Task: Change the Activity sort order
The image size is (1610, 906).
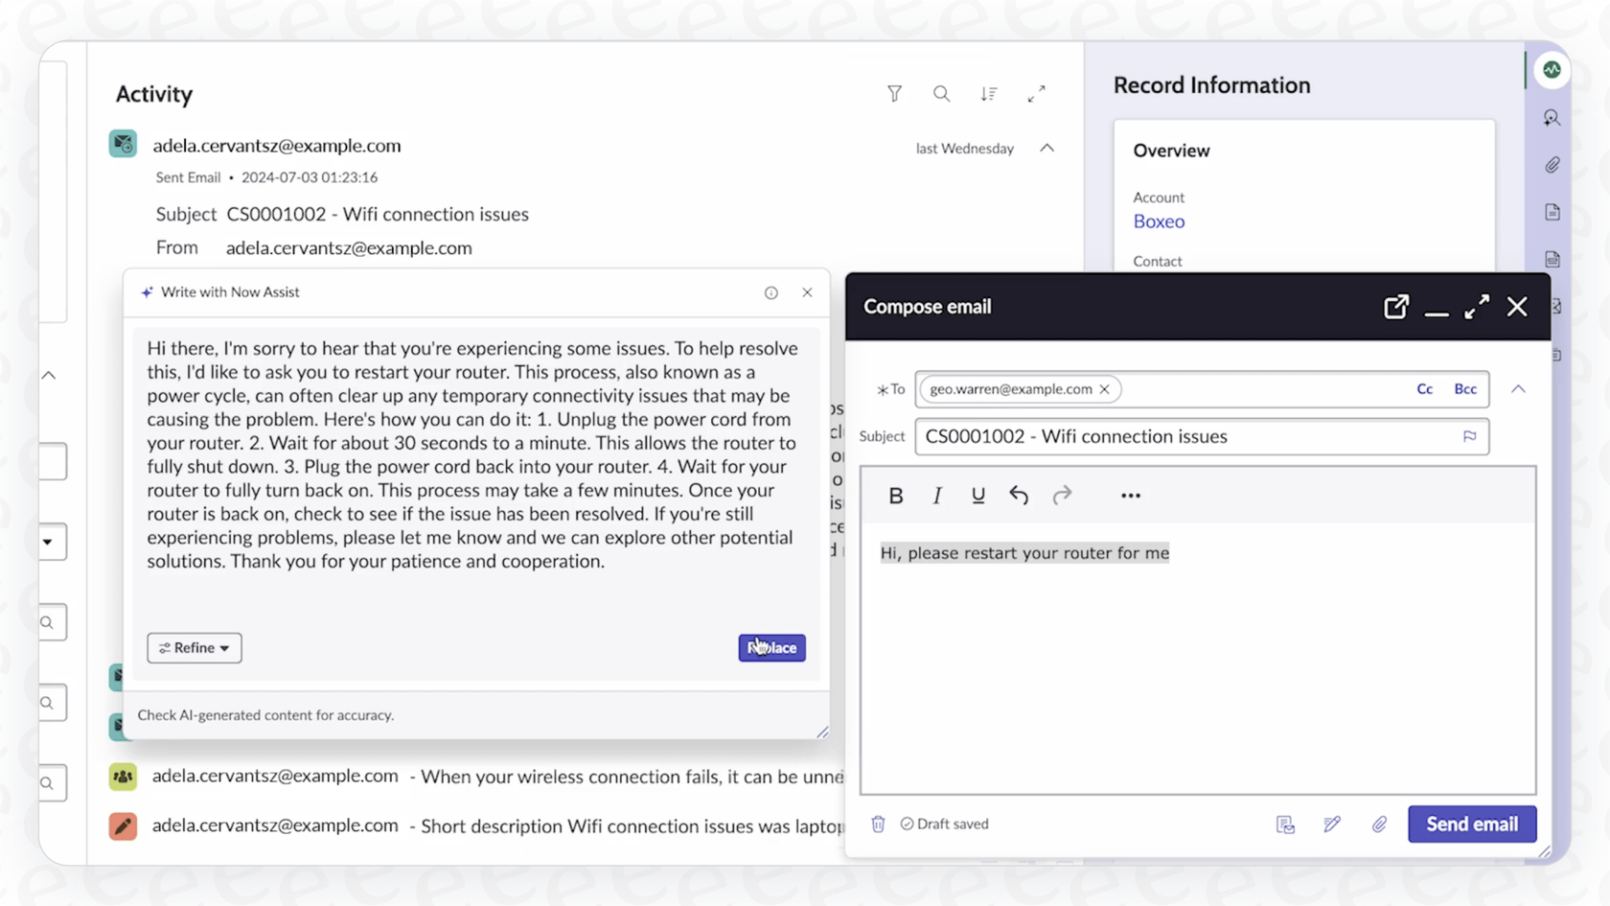Action: [x=990, y=93]
